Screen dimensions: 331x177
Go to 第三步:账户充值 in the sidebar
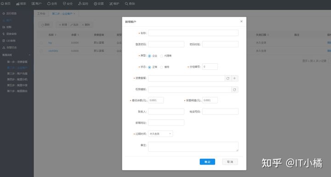(x=17, y=73)
